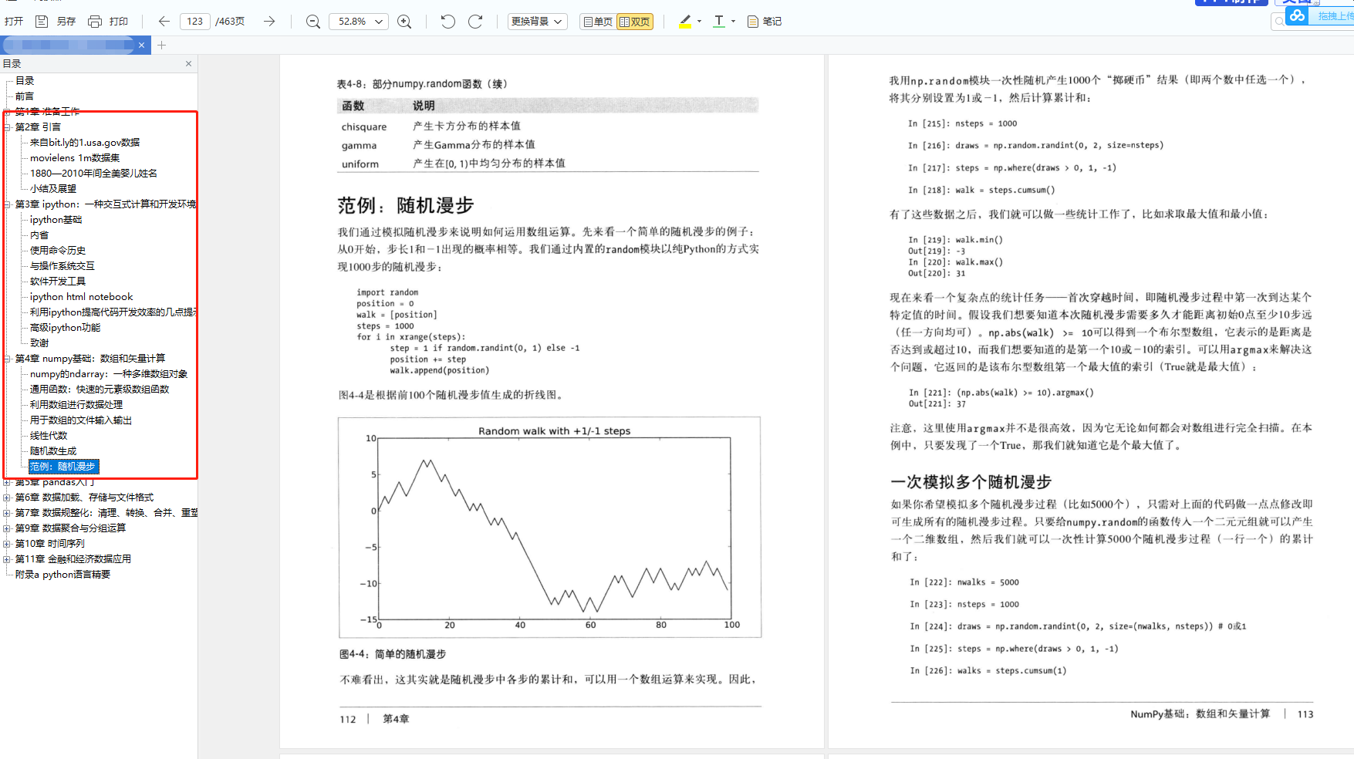
Task: Click the zoom in magnifier icon
Action: (404, 22)
